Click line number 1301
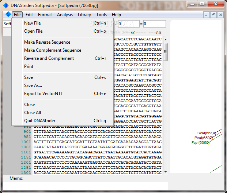 (x=26, y=173)
